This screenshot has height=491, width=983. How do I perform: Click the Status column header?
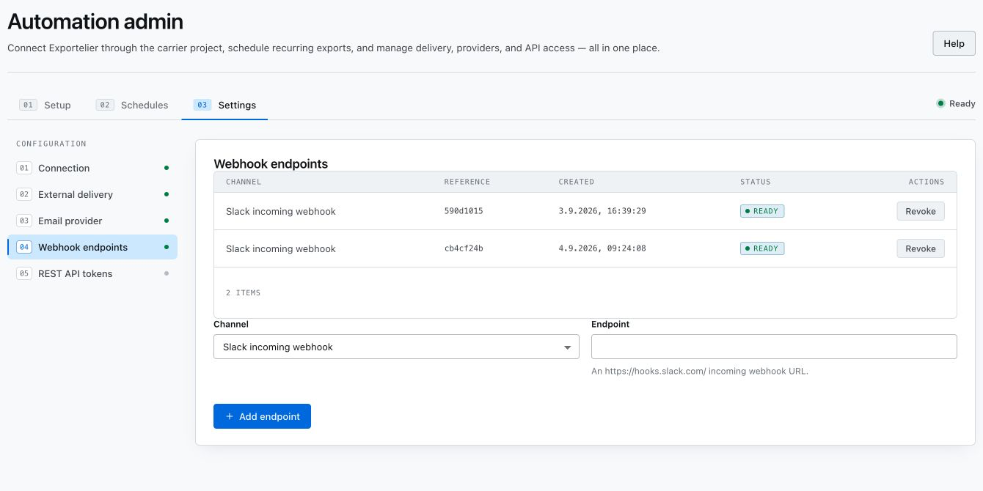tap(756, 182)
